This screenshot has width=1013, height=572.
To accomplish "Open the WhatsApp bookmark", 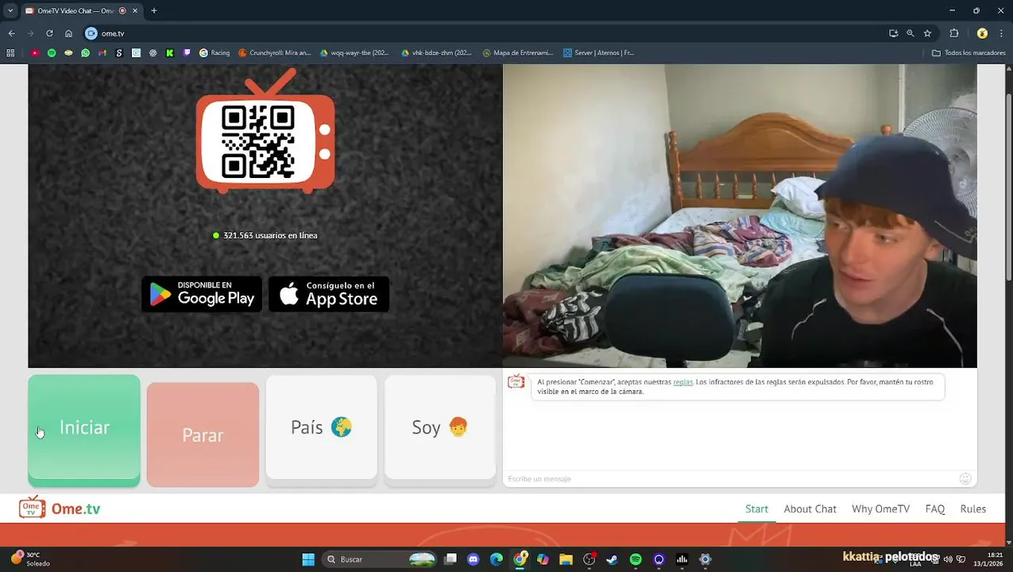I will click(85, 52).
